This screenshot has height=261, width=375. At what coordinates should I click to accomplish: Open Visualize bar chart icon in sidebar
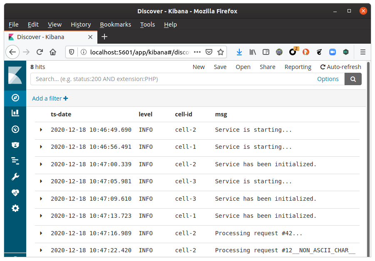[x=15, y=113]
